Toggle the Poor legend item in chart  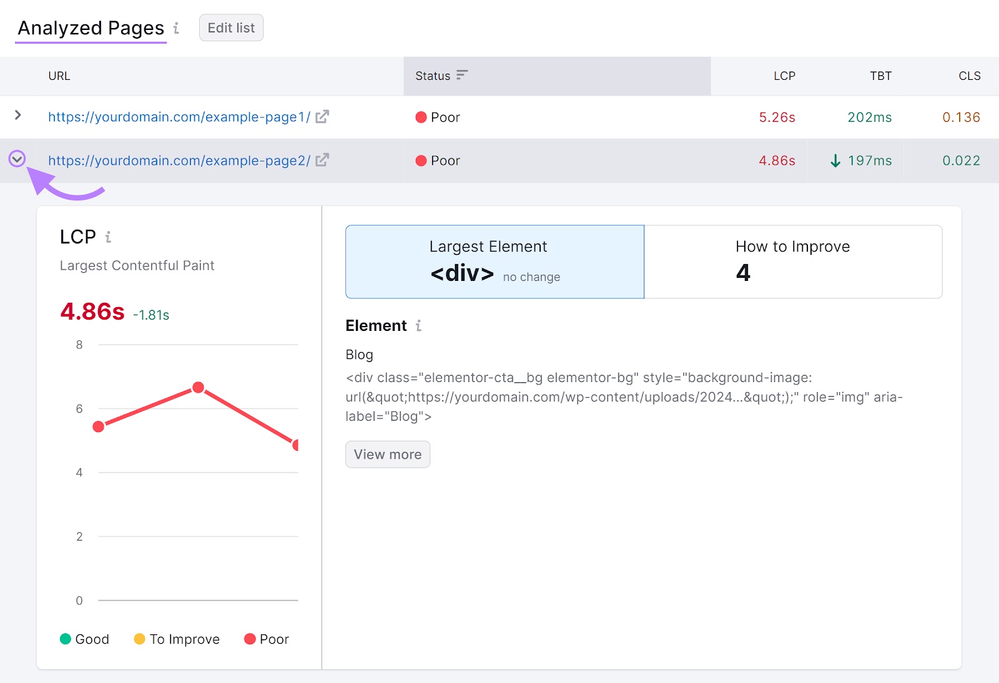coord(267,639)
